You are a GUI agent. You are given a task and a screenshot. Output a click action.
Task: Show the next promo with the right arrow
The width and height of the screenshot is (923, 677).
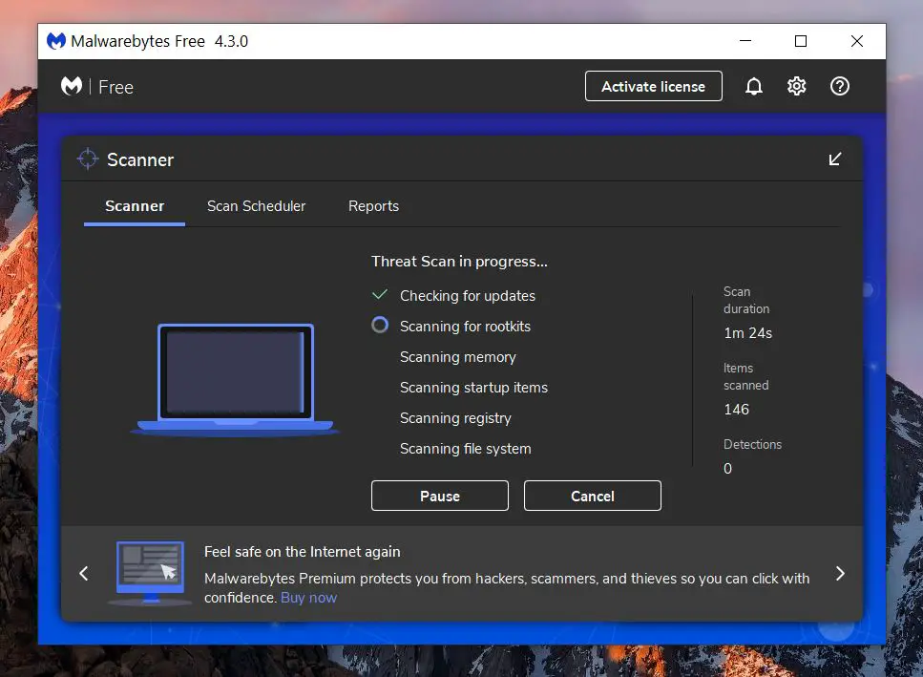(840, 573)
